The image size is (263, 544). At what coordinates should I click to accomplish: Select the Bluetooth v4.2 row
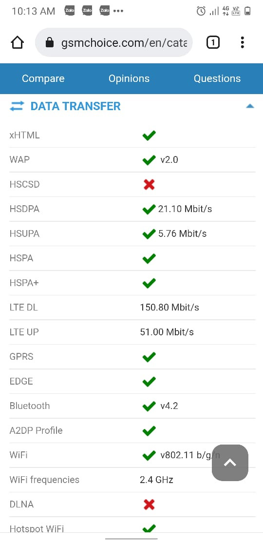point(132,406)
